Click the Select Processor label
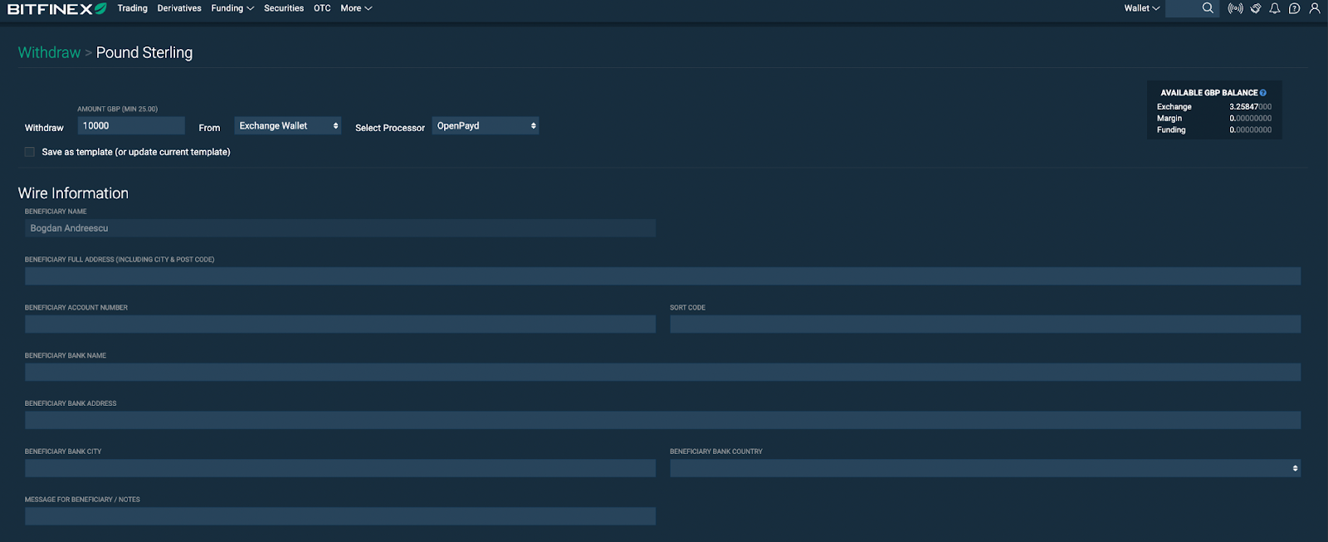Viewport: 1328px width, 542px height. click(390, 128)
